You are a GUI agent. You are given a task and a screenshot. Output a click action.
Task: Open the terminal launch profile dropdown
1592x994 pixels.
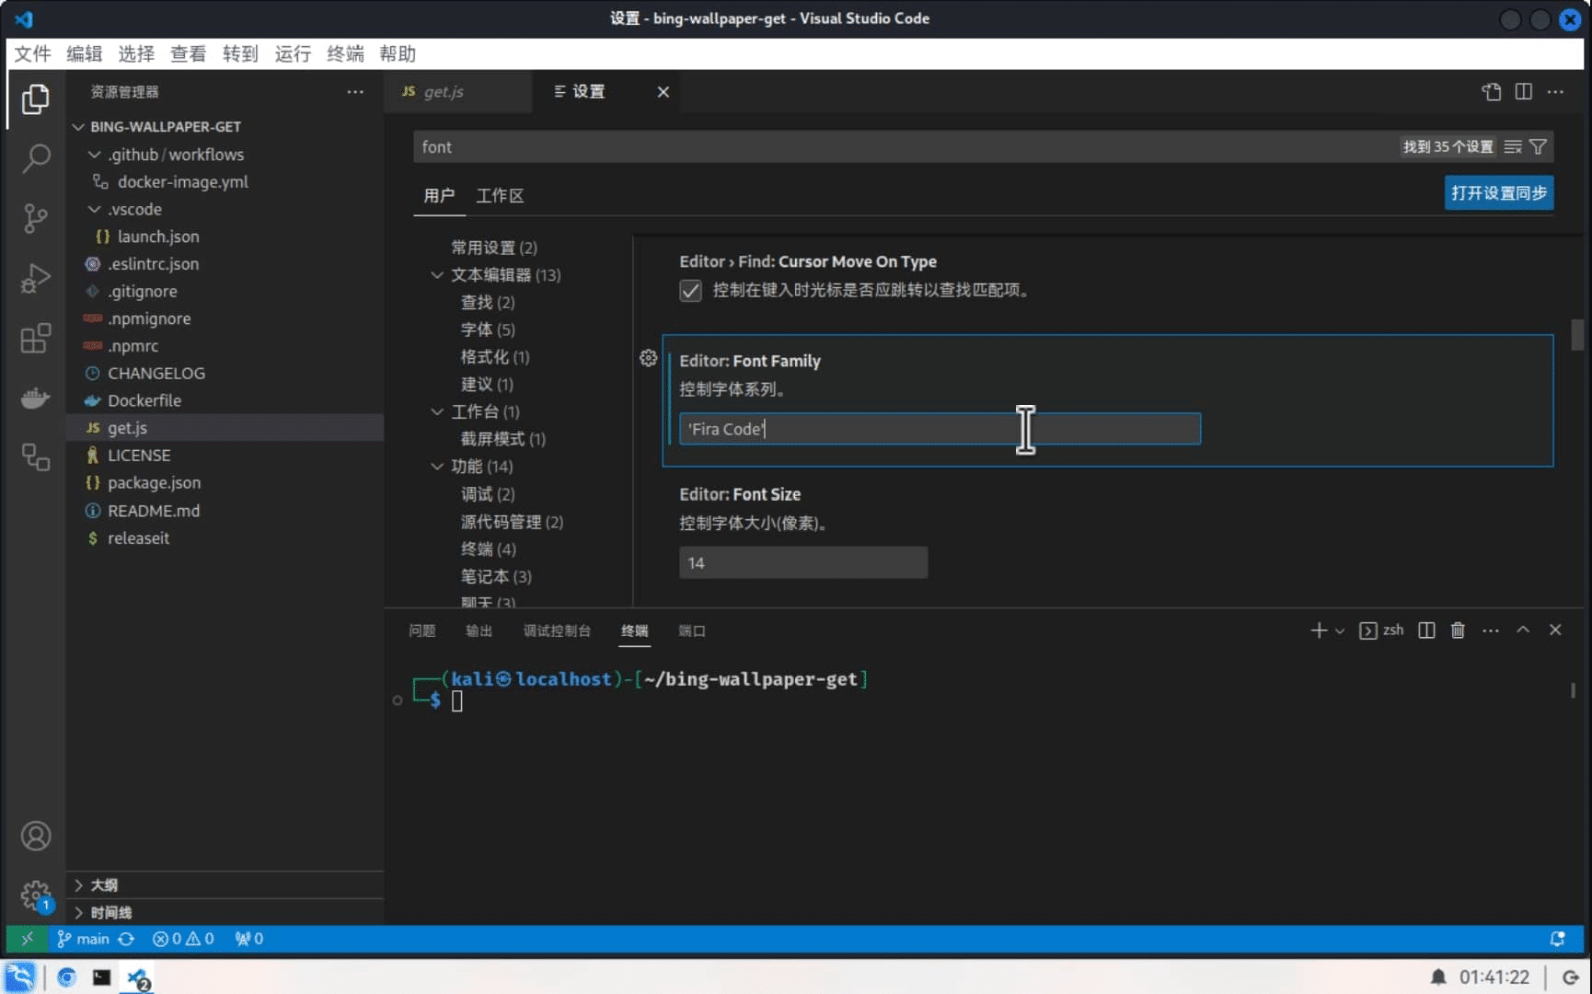1340,630
